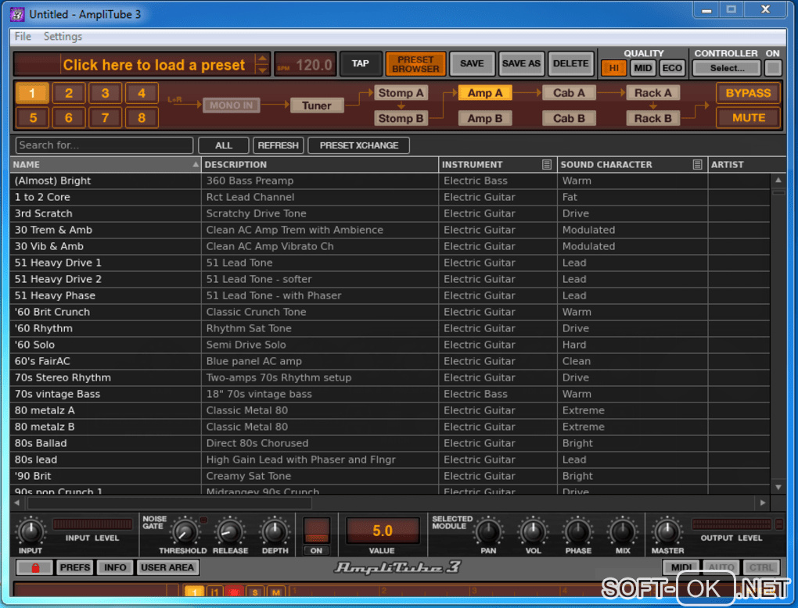Click the Master knob

(667, 531)
